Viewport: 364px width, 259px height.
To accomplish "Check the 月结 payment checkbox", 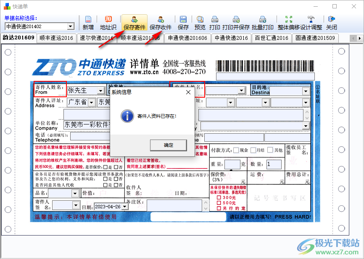I will tap(253, 150).
